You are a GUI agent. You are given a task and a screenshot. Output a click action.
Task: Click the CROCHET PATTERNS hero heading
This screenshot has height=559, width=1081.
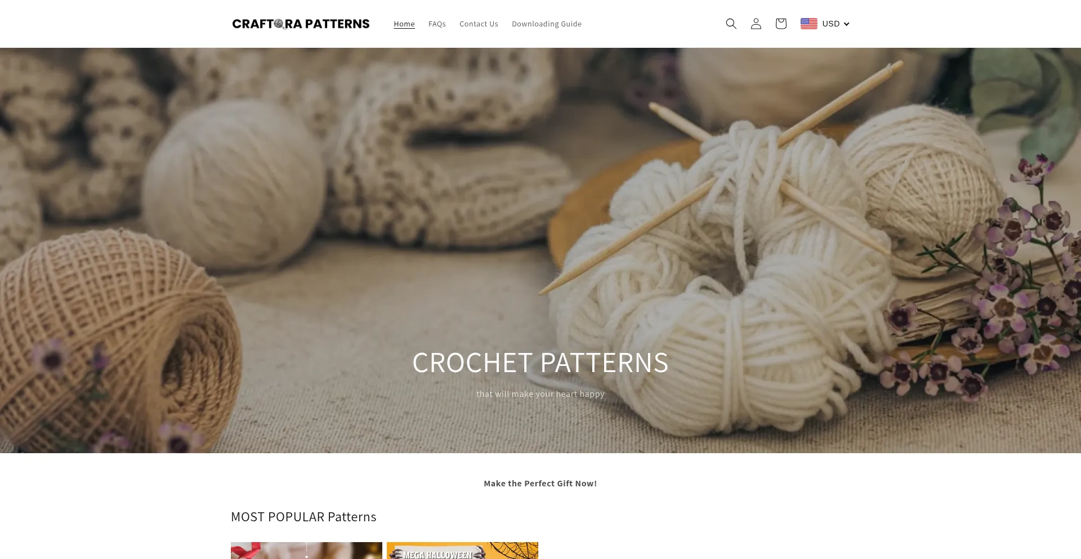[540, 363]
